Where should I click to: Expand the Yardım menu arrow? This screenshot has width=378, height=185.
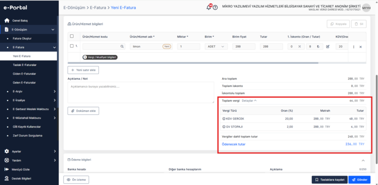(55, 160)
